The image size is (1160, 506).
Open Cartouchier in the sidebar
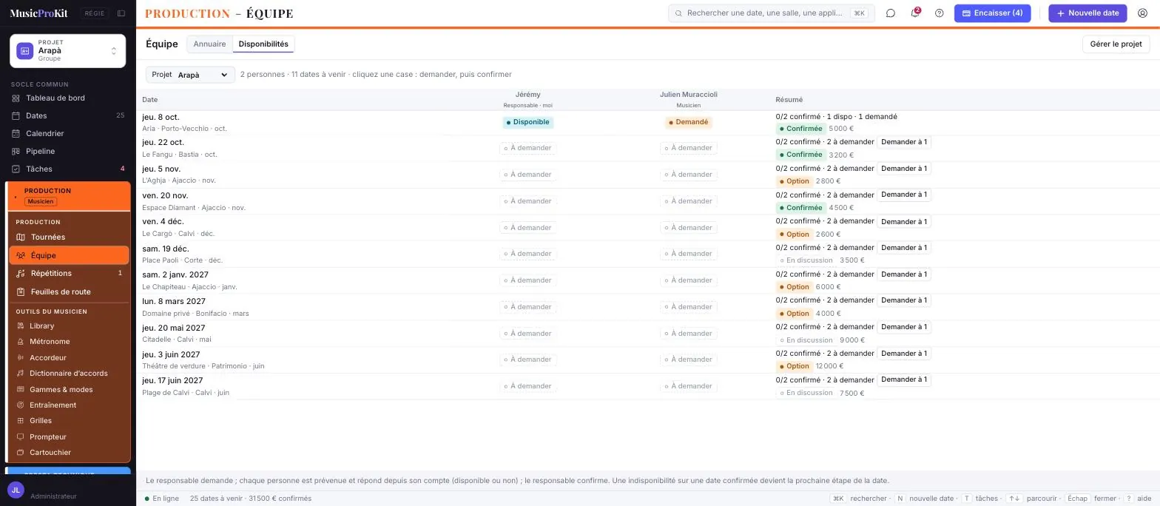point(69,453)
